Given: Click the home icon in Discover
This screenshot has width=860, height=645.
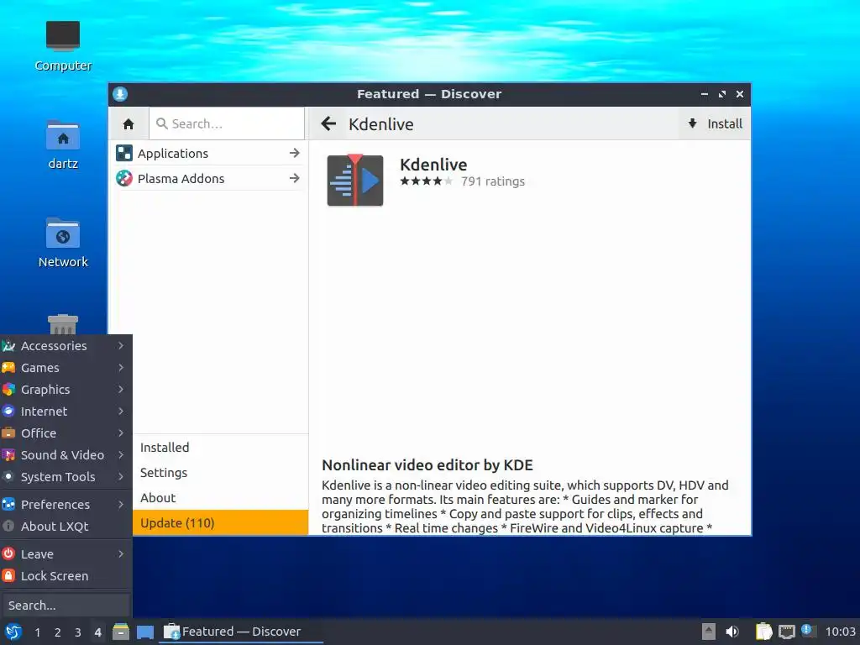Looking at the screenshot, I should pyautogui.click(x=128, y=124).
